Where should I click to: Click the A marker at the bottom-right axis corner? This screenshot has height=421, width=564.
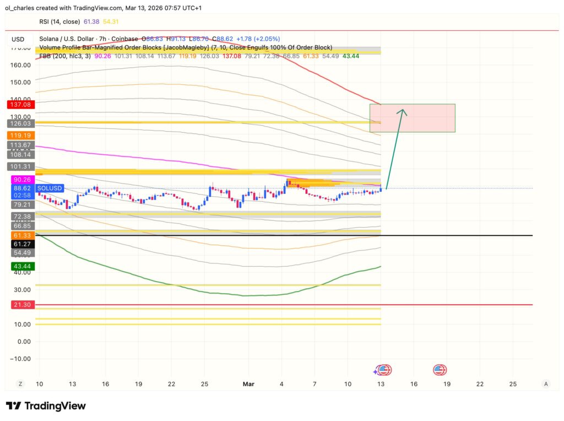(546, 384)
